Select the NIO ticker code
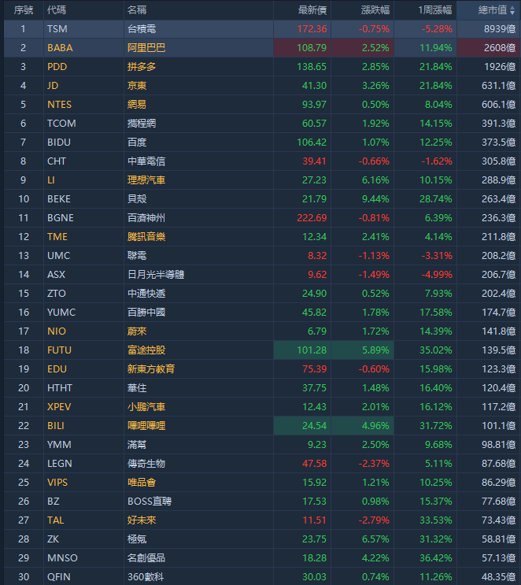This screenshot has height=585, width=521. click(x=57, y=331)
